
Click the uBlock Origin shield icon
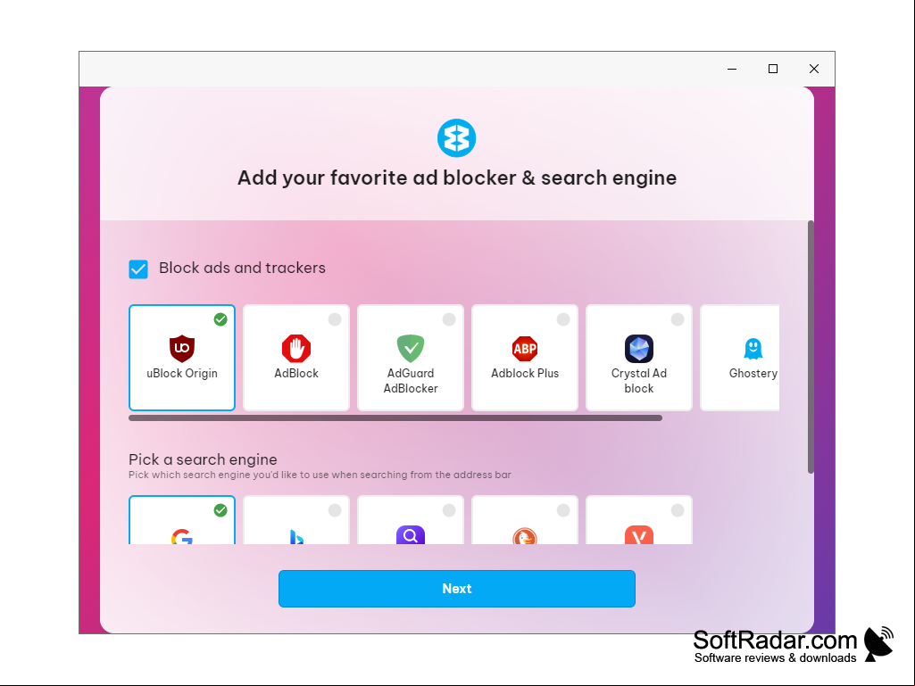[x=181, y=348]
